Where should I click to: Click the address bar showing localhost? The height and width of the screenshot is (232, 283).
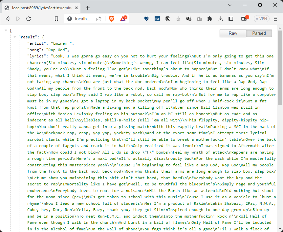click(82, 19)
